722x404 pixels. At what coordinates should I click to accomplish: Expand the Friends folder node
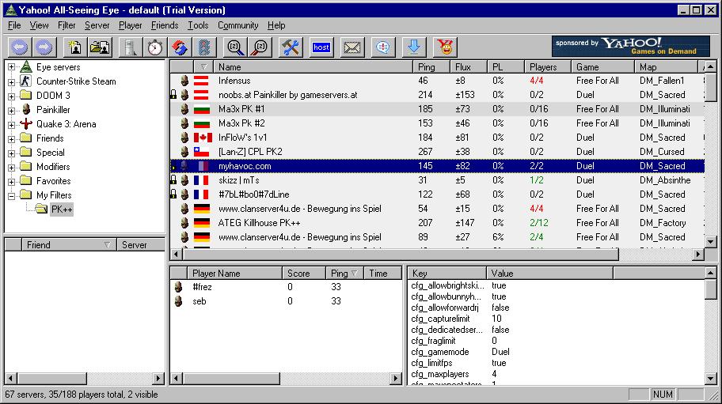(12, 139)
